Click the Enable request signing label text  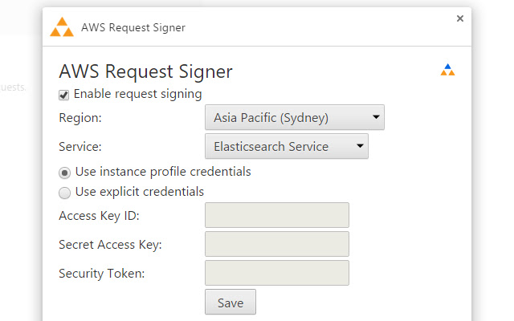point(137,94)
